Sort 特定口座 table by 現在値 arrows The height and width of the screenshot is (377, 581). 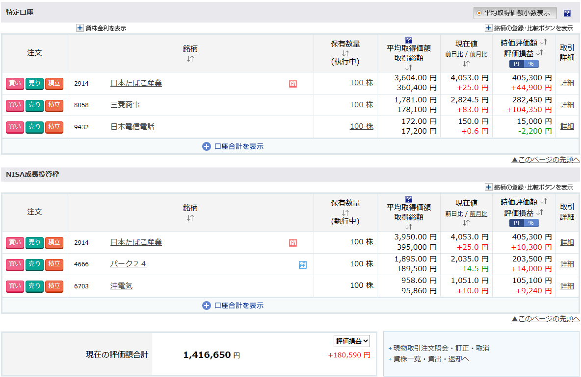(466, 64)
